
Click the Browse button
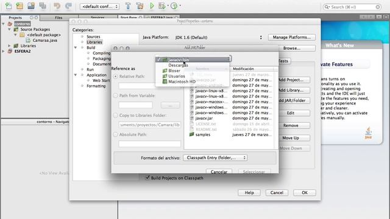point(292,48)
